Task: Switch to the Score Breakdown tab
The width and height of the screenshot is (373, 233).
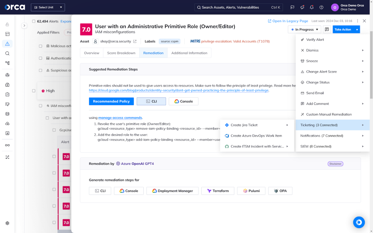Action: 121,53
